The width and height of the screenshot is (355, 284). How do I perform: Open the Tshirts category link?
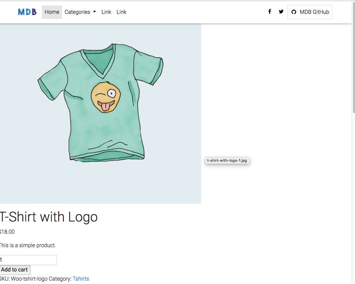pyautogui.click(x=81, y=279)
